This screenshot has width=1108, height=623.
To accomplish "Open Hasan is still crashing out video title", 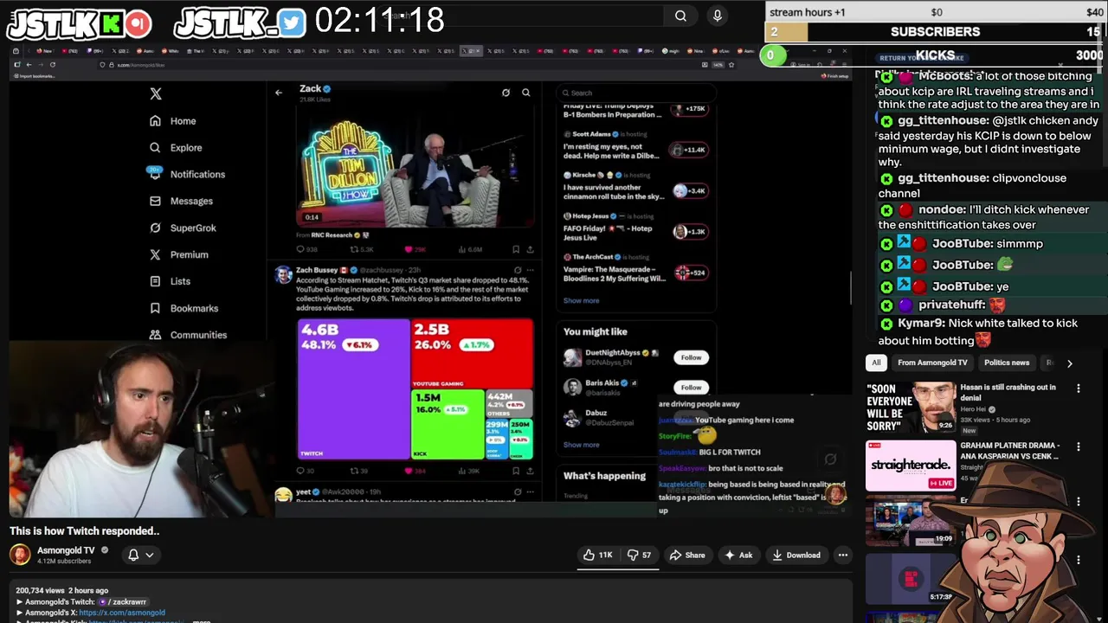I will [1008, 393].
